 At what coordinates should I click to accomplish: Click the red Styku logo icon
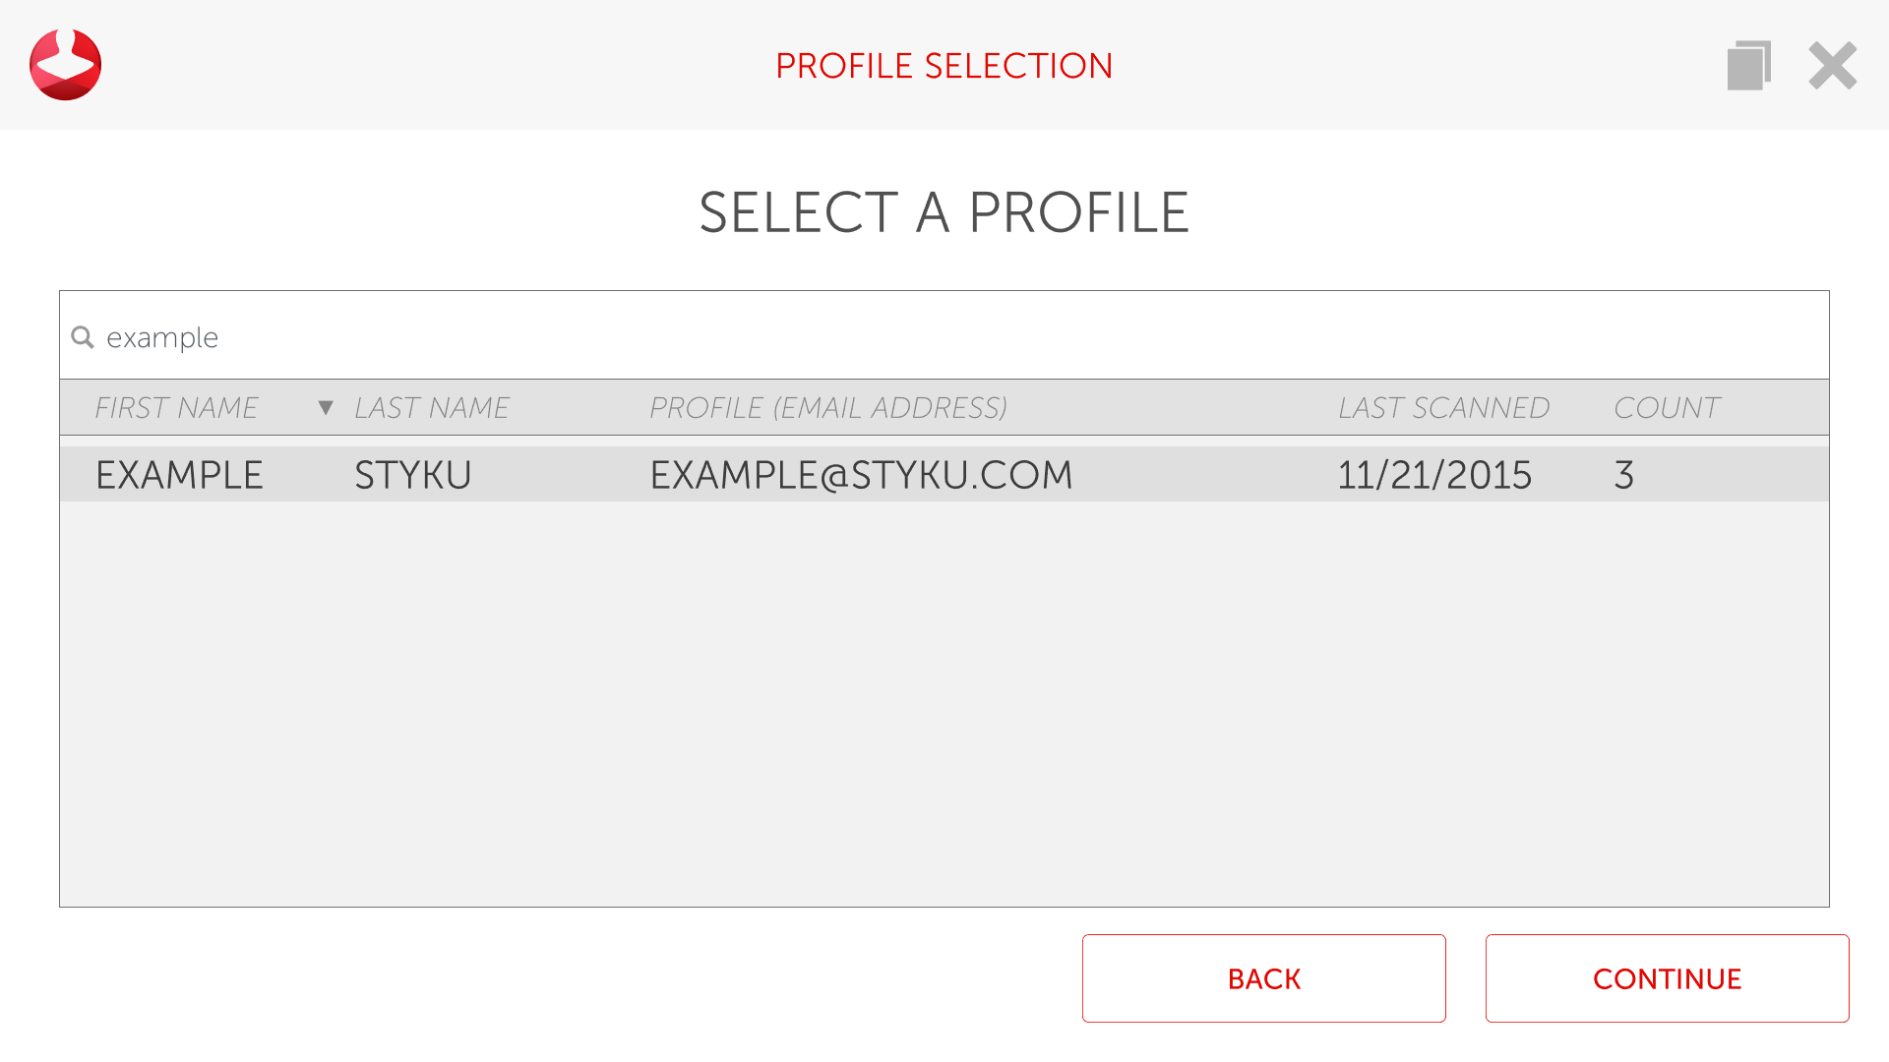coord(65,65)
